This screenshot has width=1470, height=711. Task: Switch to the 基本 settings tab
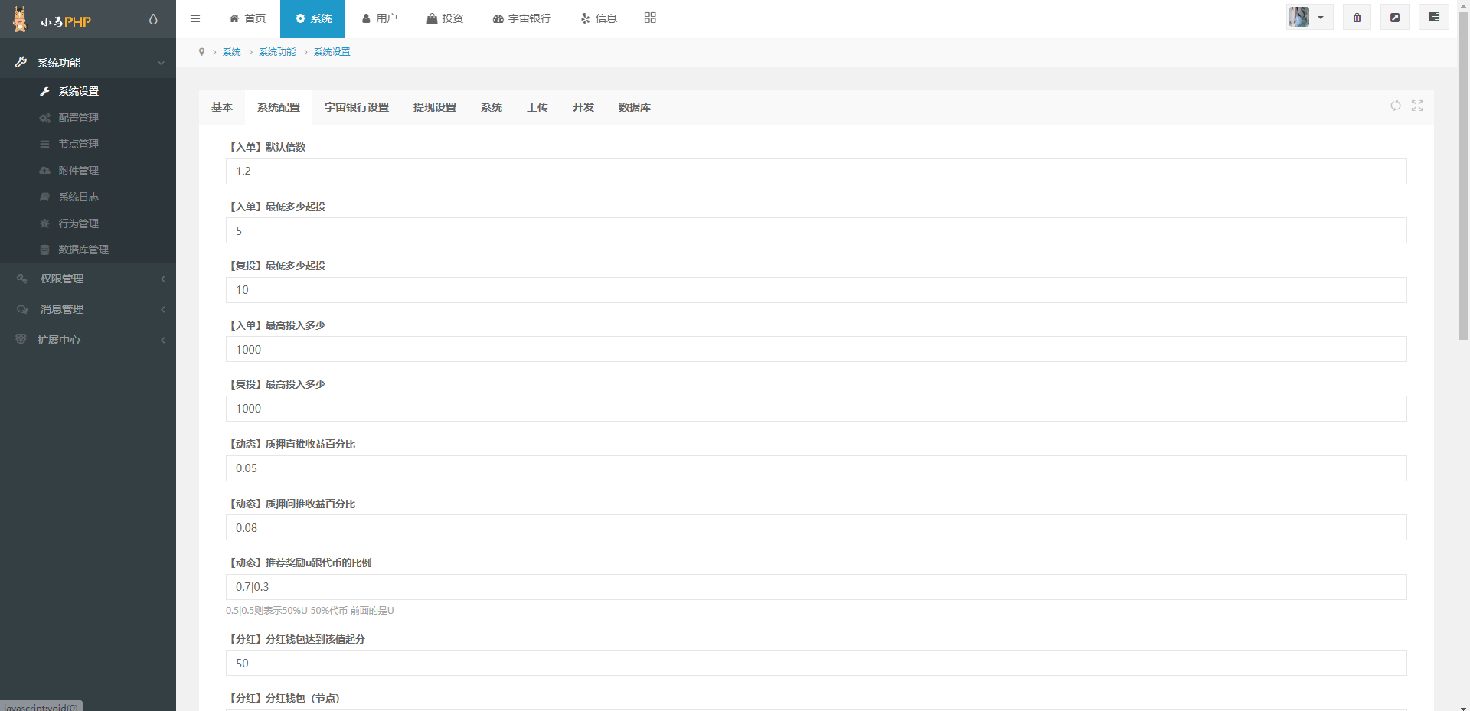222,107
